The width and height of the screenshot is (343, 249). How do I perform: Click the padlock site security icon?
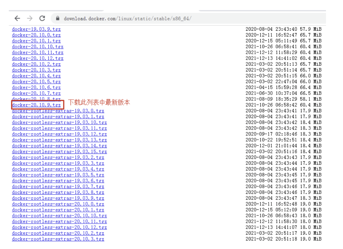pyautogui.click(x=57, y=19)
